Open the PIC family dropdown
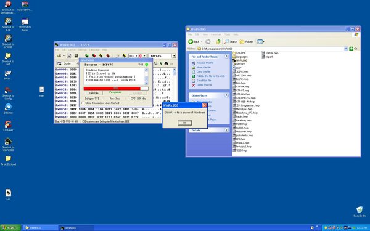 144,56
